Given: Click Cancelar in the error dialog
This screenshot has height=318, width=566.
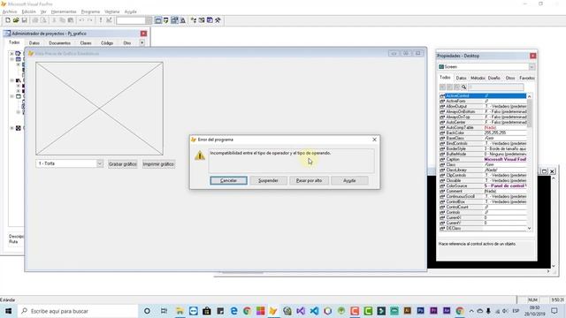Looking at the screenshot, I should click(228, 180).
